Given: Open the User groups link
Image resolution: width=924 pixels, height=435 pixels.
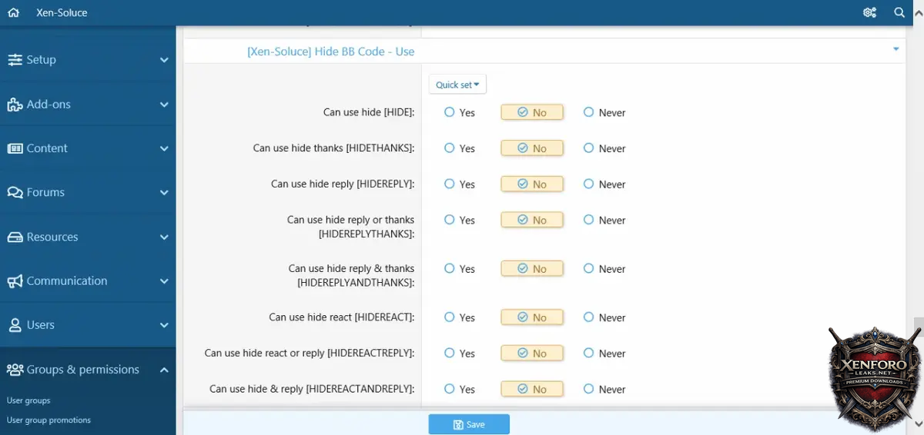Looking at the screenshot, I should [28, 400].
